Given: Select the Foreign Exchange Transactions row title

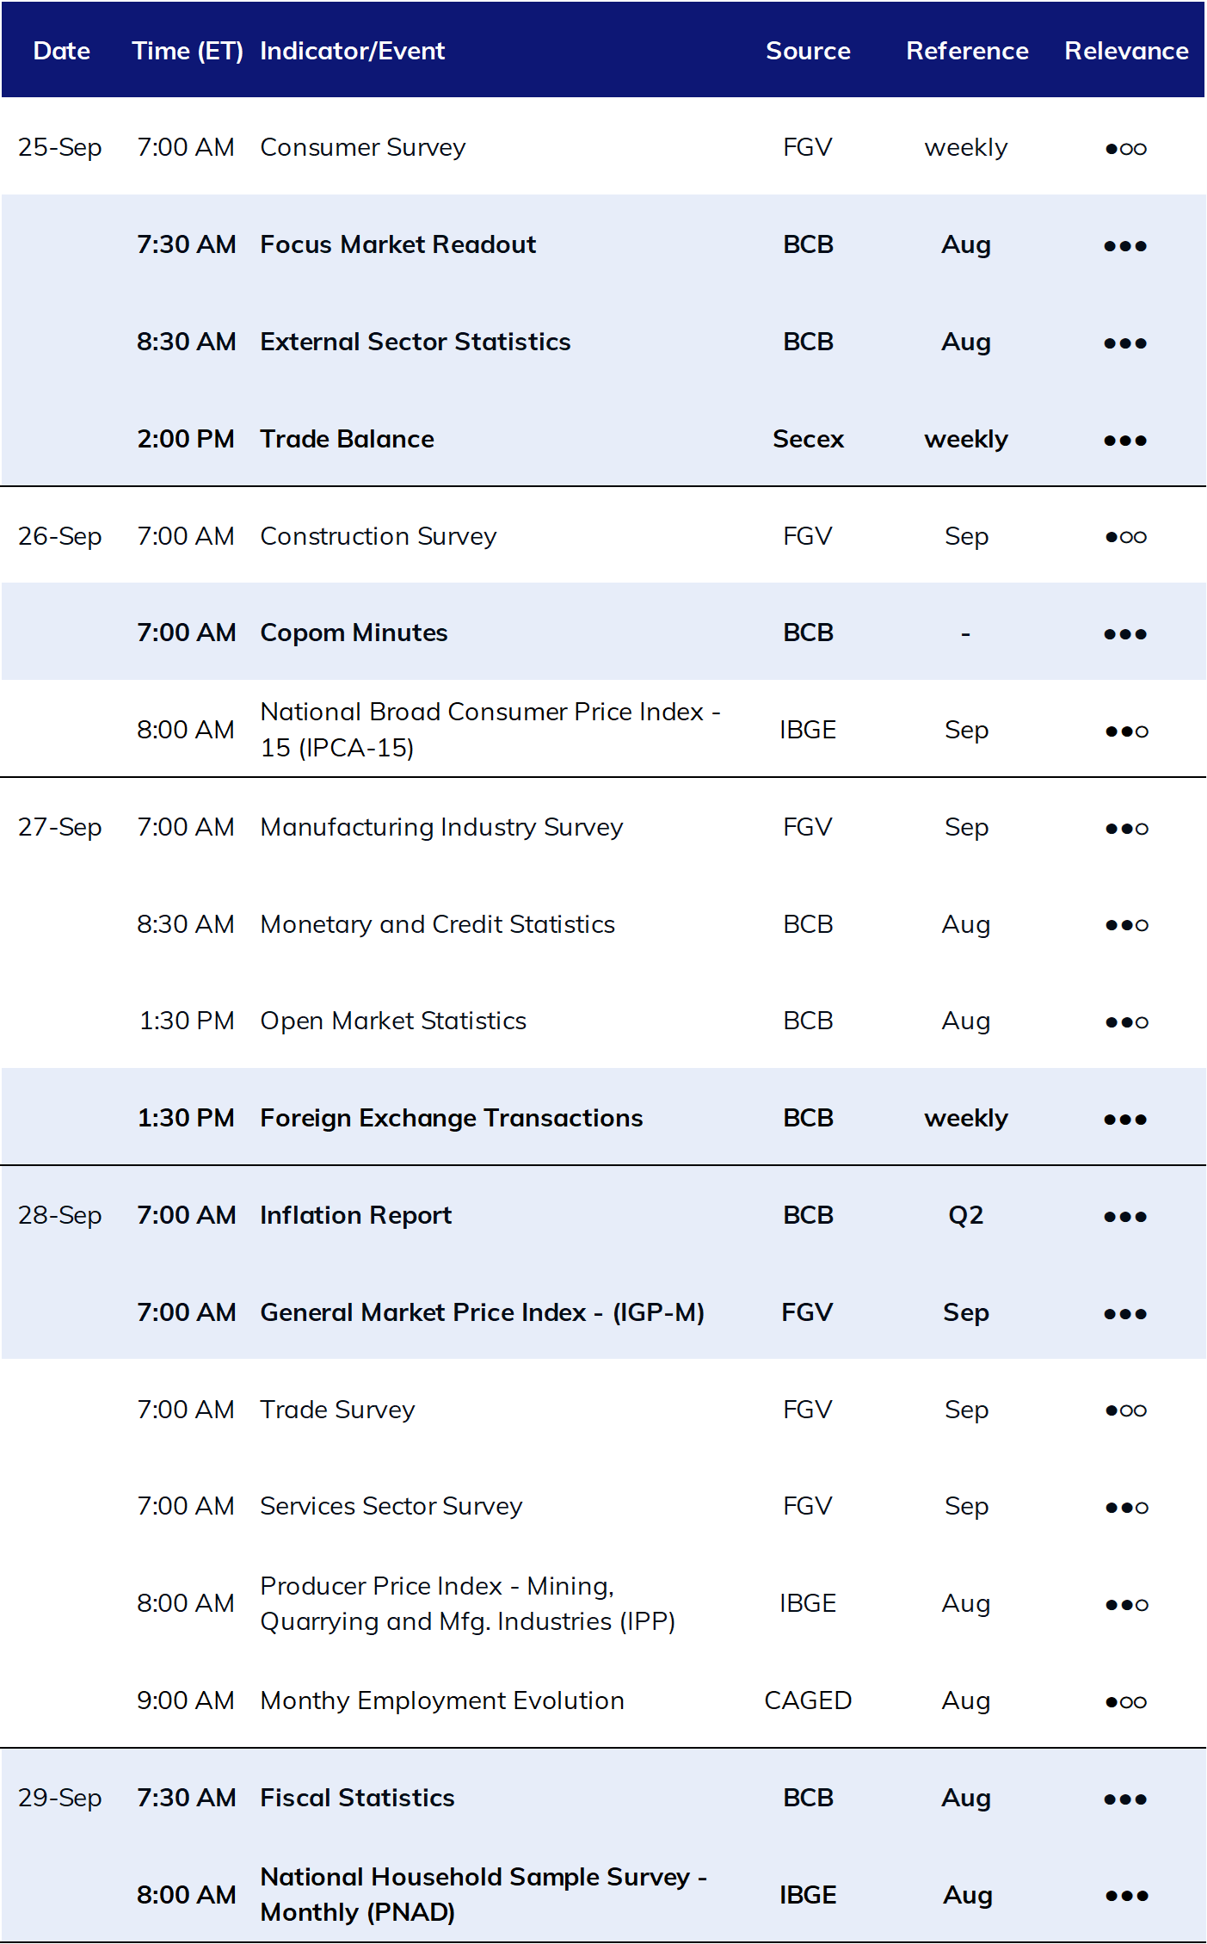Looking at the screenshot, I should pyautogui.click(x=452, y=1118).
